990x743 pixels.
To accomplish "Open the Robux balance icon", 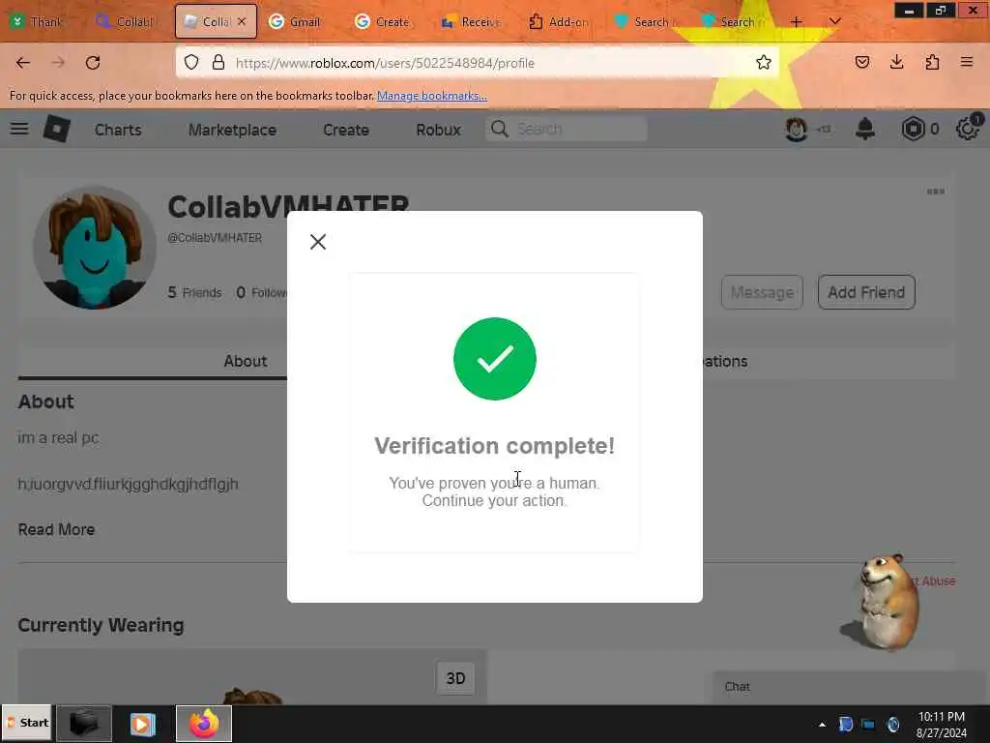I will 913,129.
